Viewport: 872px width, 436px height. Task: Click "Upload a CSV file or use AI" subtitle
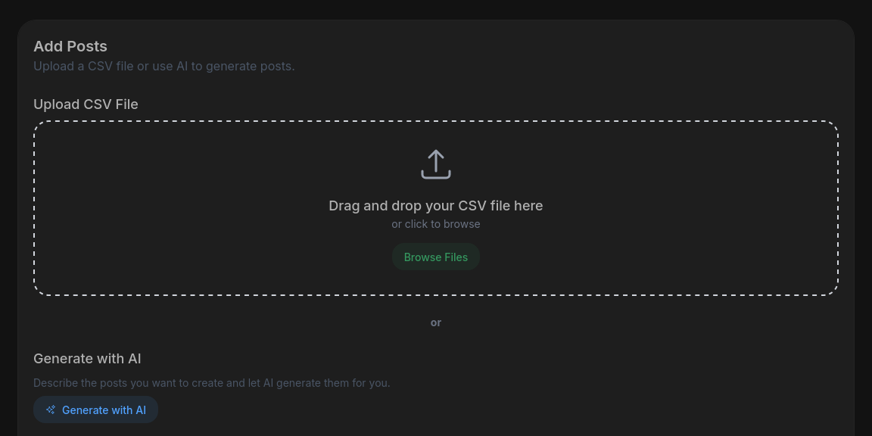[x=164, y=66]
